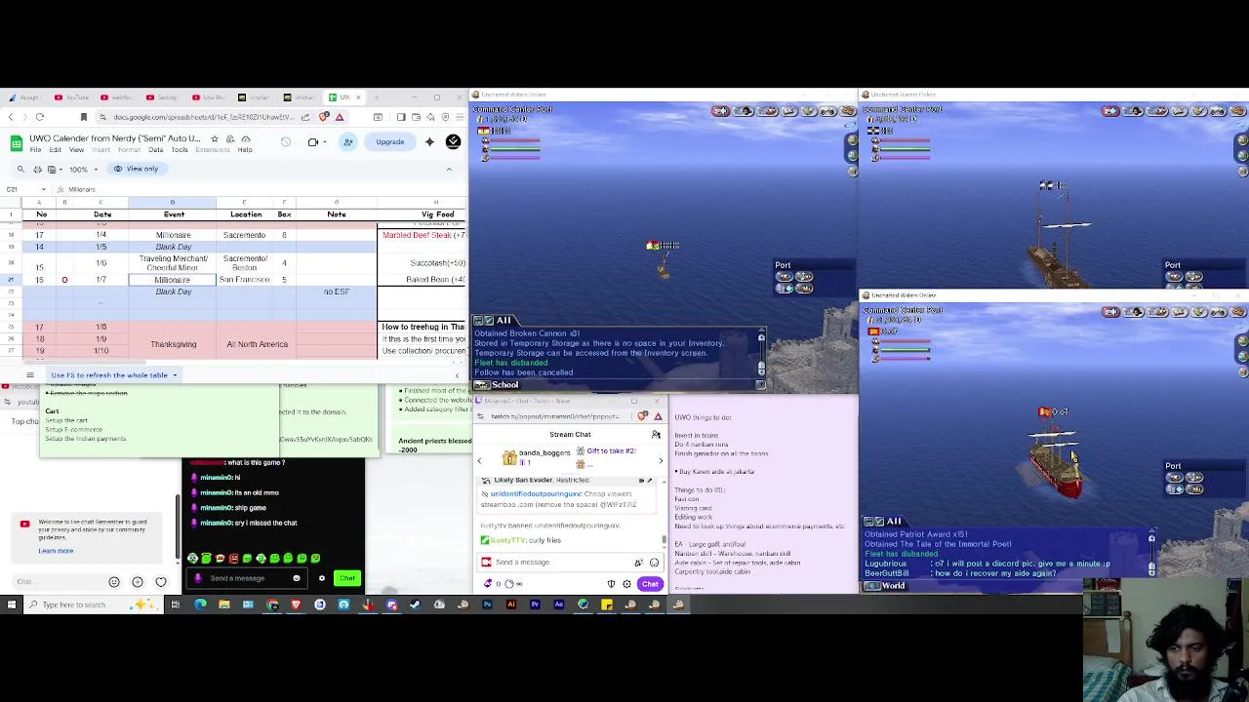The image size is (1249, 702).
Task: Click unidentifiedoutpouringuxv username in Twitch chat
Action: [x=536, y=494]
